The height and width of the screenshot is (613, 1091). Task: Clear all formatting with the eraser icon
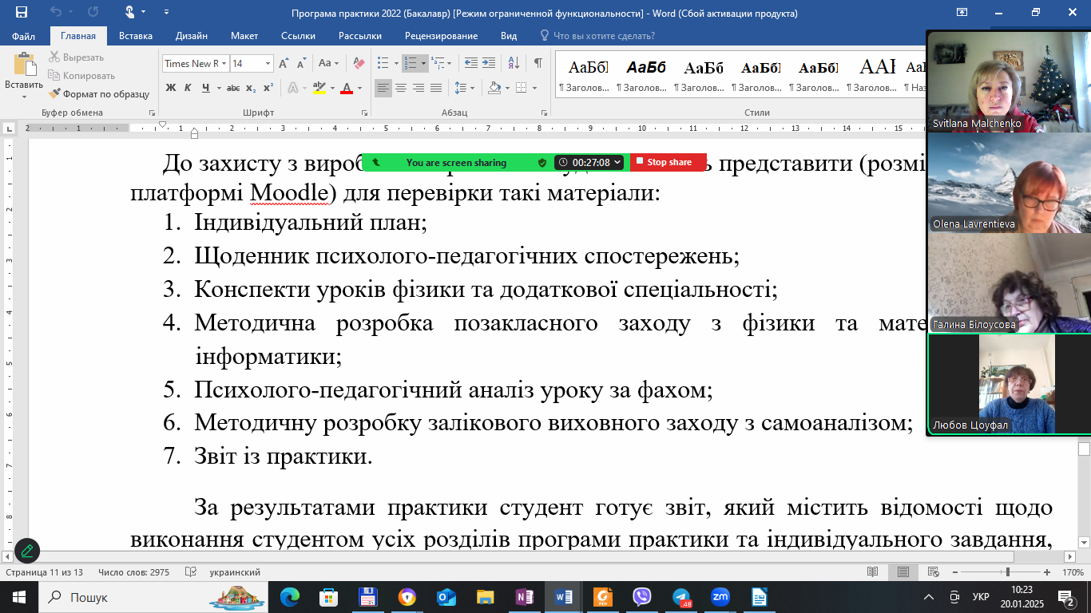tap(359, 63)
